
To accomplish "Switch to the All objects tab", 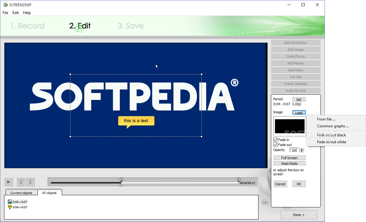I will 49,193.
